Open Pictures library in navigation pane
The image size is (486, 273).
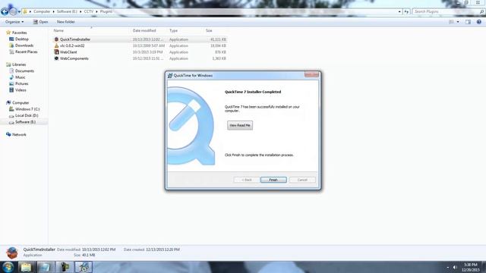tap(22, 83)
